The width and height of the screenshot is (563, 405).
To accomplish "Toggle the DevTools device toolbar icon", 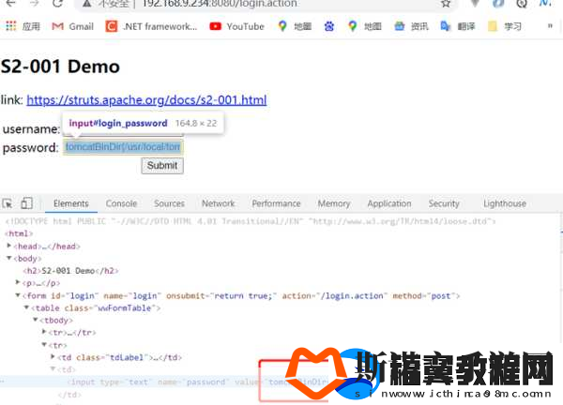I will pos(26,203).
